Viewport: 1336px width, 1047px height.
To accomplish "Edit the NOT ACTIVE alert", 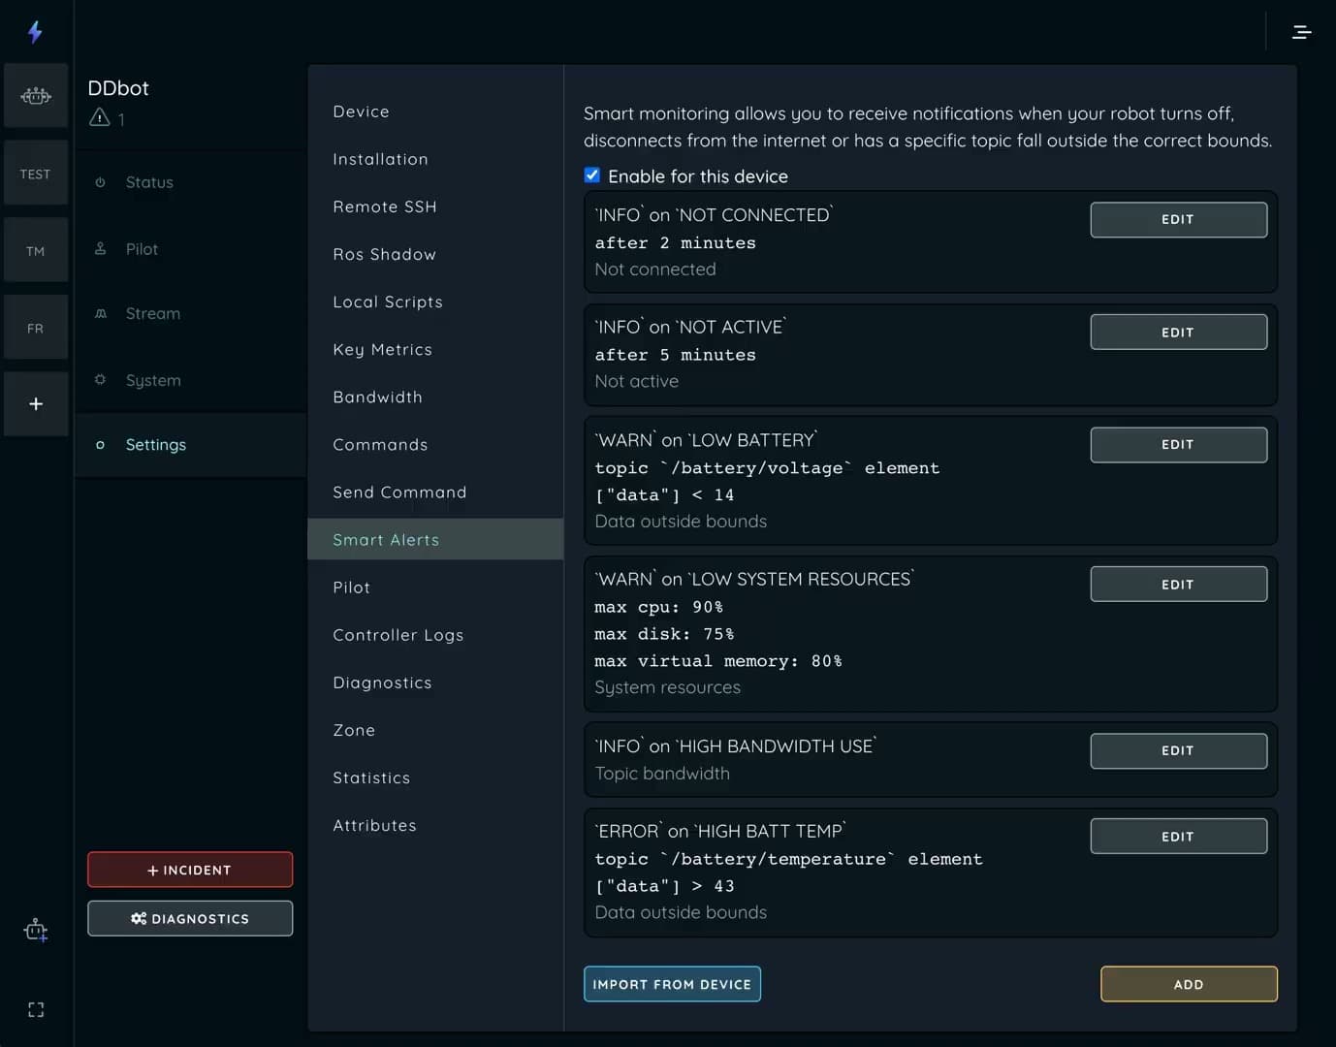I will pos(1178,332).
